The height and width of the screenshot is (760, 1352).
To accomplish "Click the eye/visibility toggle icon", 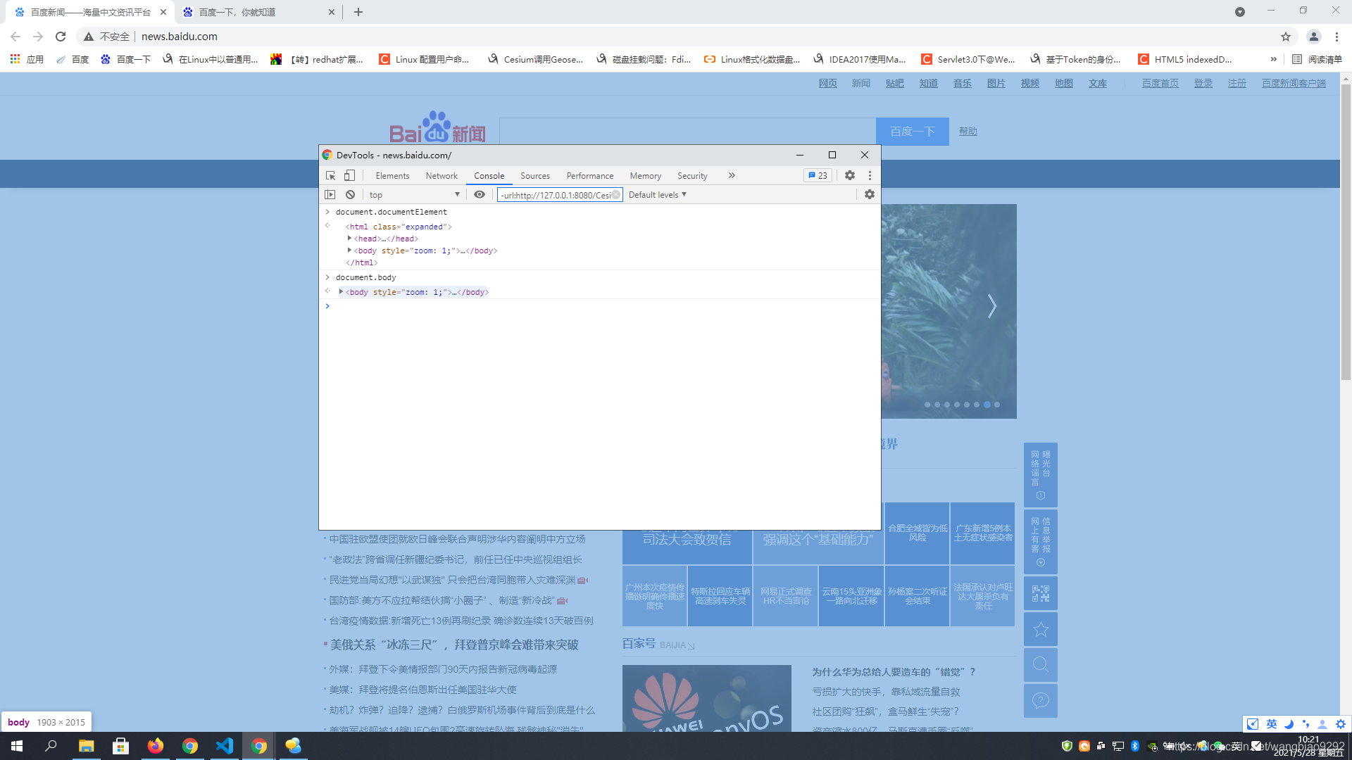I will coord(479,194).
